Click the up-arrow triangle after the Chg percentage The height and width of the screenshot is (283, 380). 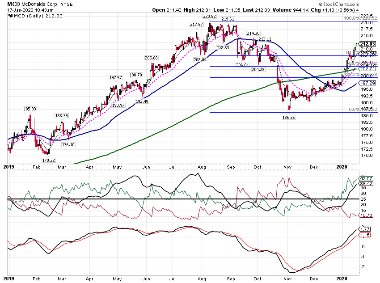(358, 10)
